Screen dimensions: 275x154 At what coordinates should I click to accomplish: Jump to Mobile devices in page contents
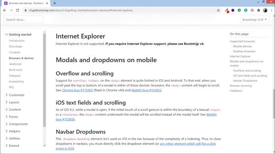click(242, 46)
